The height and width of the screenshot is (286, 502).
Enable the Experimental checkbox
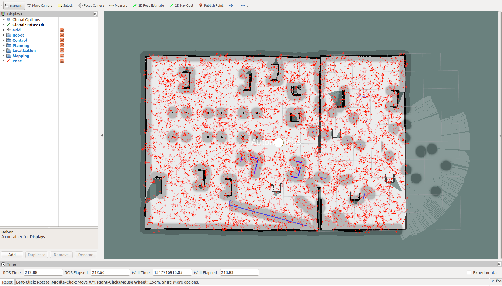pyautogui.click(x=469, y=272)
